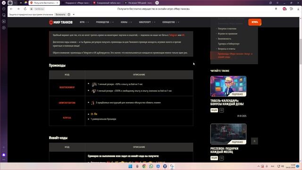Expand the Сообщество menu dropdown
Image resolution: width=302 pixels, height=170 pixels.
point(171,22)
